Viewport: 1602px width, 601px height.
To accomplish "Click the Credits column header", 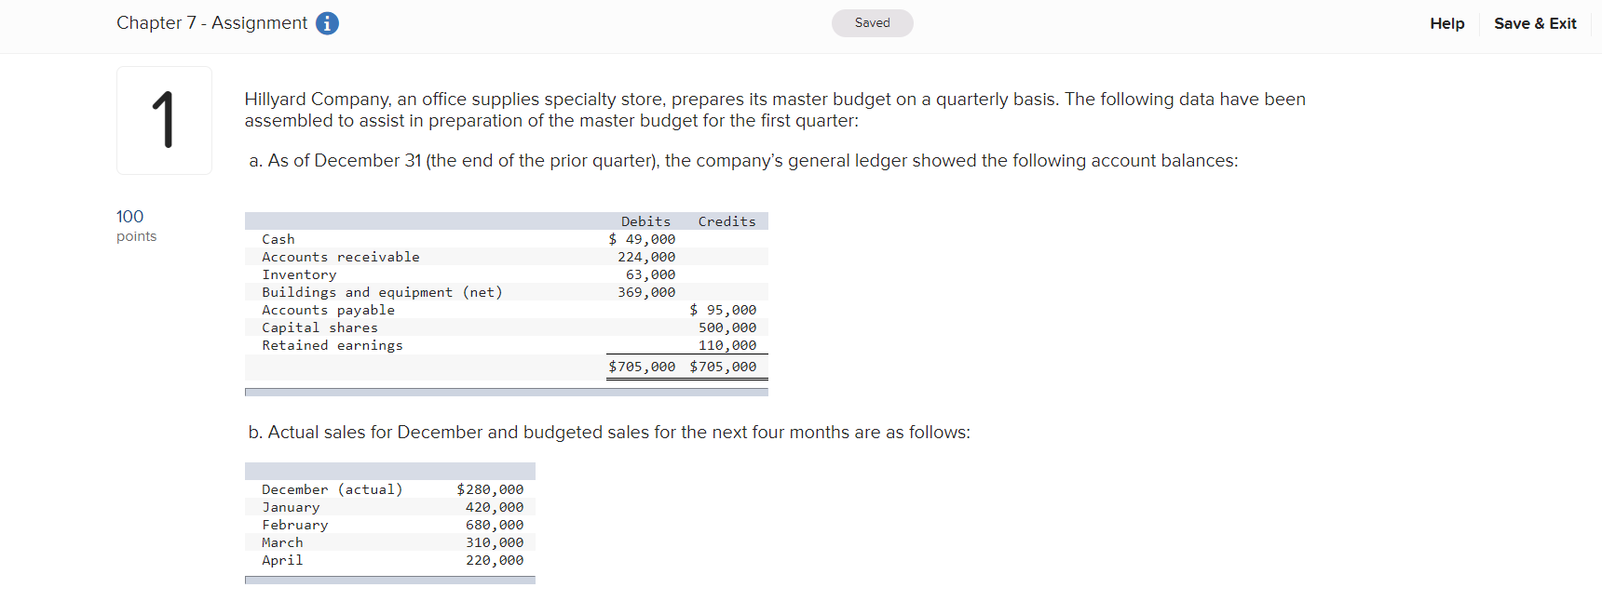I will [726, 221].
